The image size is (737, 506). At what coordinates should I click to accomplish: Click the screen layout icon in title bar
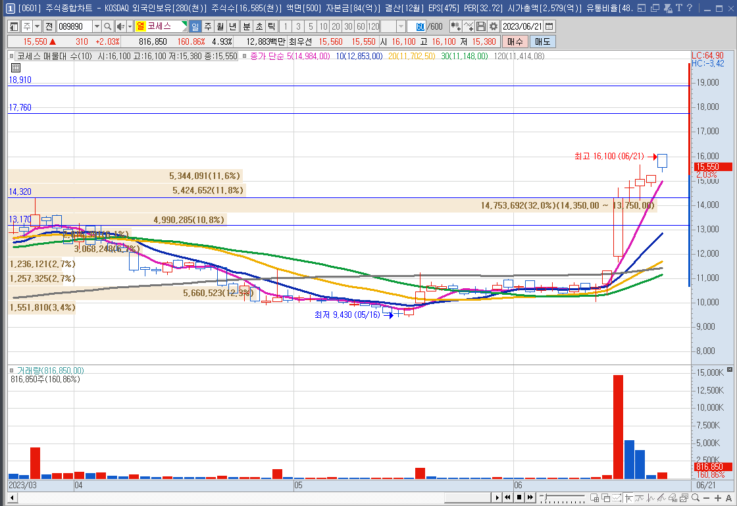point(642,8)
